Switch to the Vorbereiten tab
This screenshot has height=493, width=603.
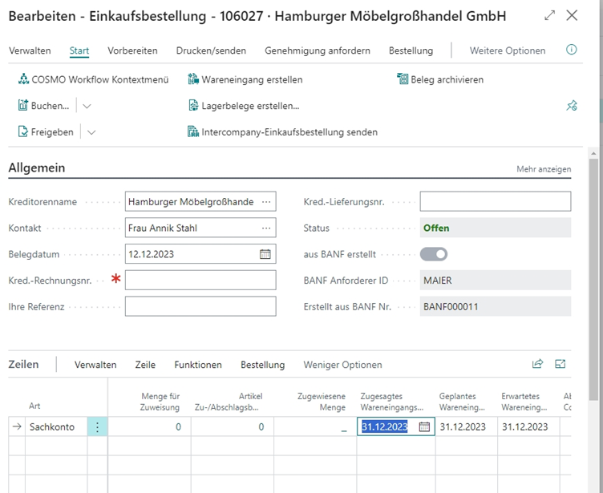132,51
